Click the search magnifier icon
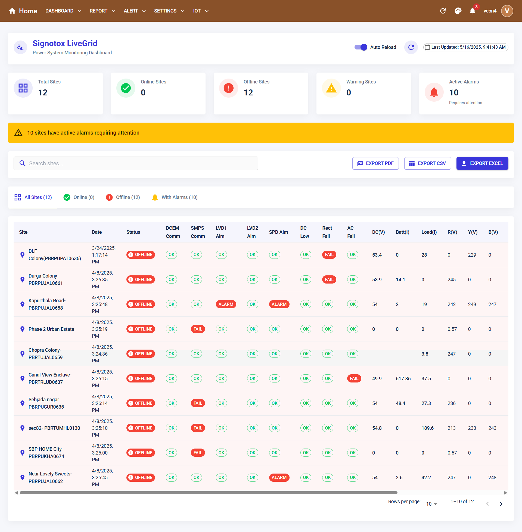The image size is (522, 532). coord(23,163)
